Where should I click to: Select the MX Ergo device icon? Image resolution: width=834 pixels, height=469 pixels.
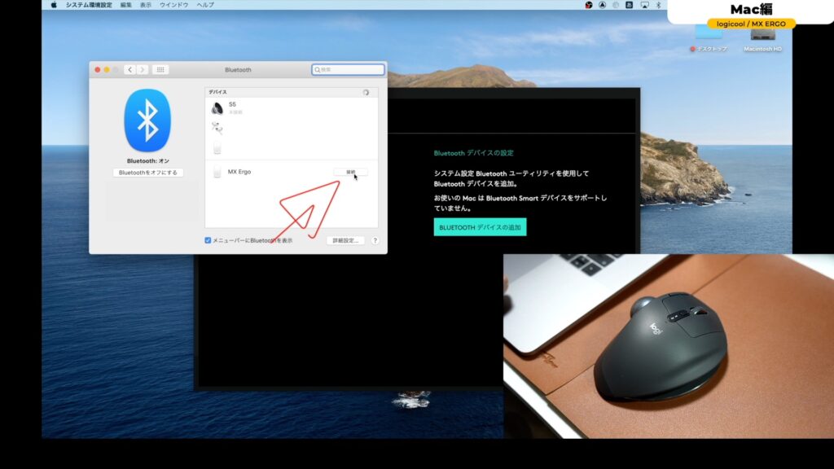[217, 171]
